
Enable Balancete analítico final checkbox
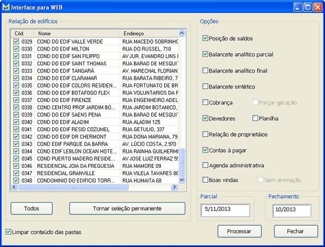coord(206,71)
